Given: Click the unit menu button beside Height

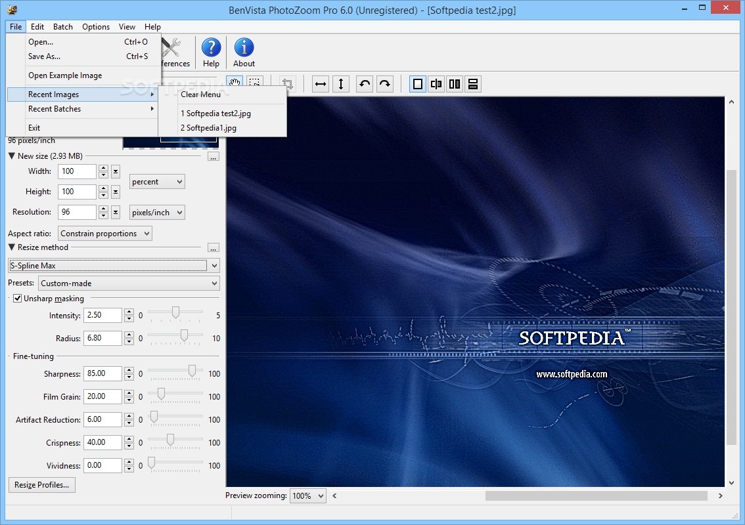Looking at the screenshot, I should point(116,192).
